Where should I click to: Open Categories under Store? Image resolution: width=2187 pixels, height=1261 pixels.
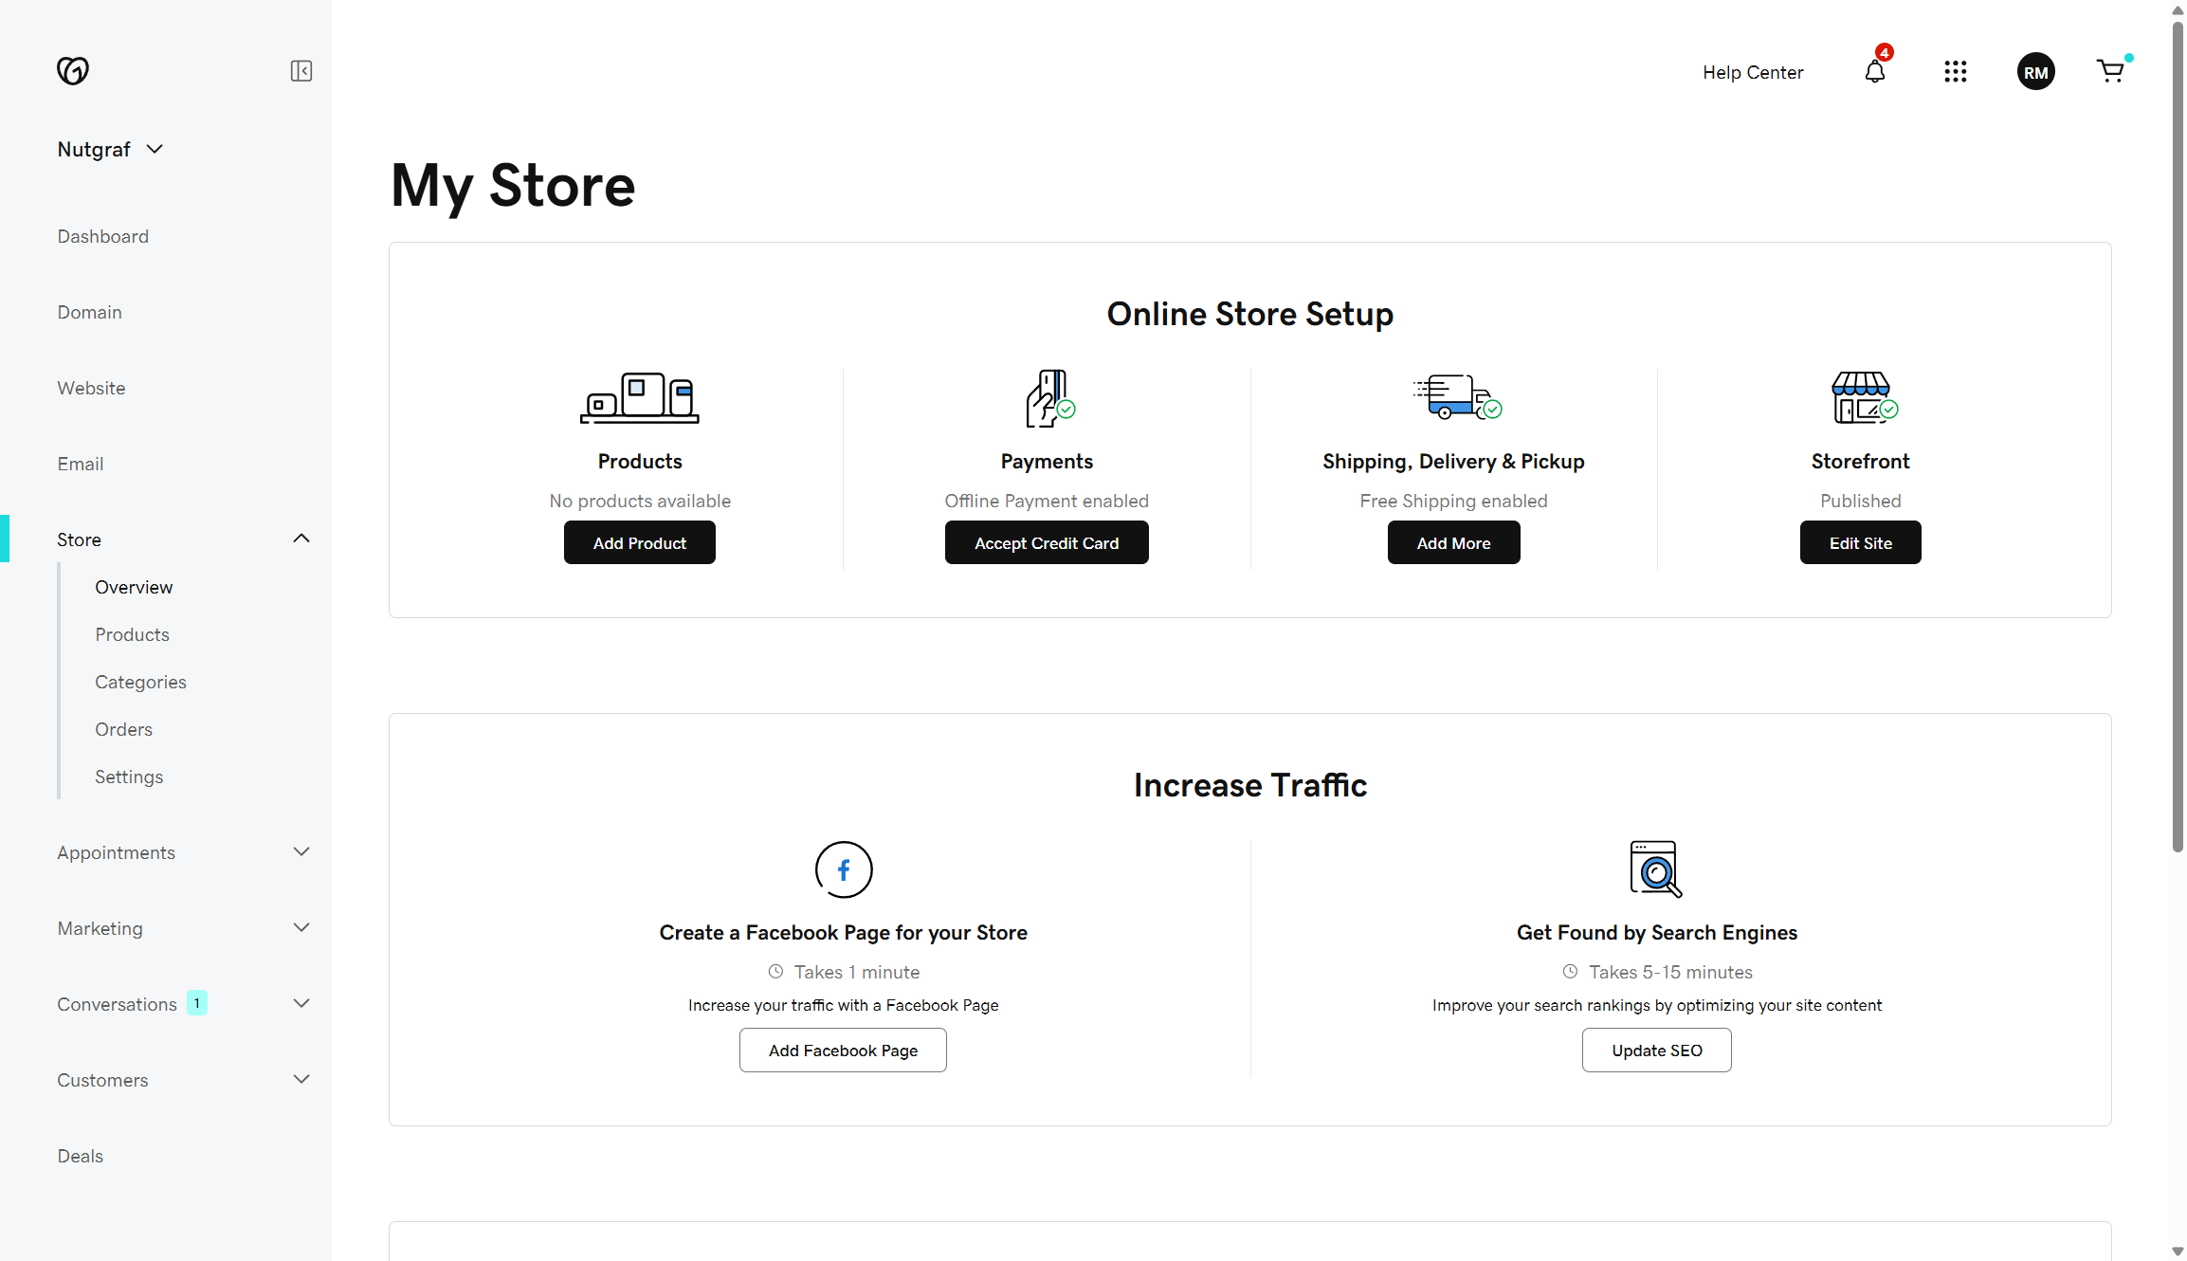pyautogui.click(x=139, y=681)
